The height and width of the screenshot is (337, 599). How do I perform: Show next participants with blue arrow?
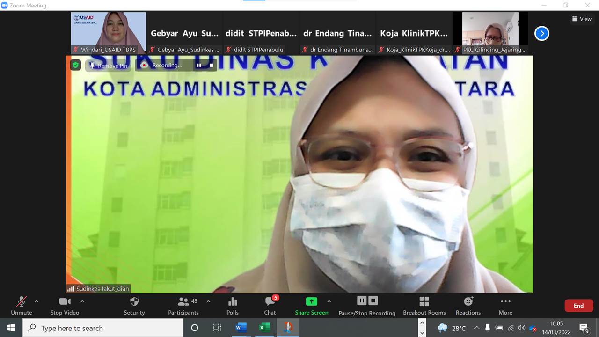click(x=541, y=33)
